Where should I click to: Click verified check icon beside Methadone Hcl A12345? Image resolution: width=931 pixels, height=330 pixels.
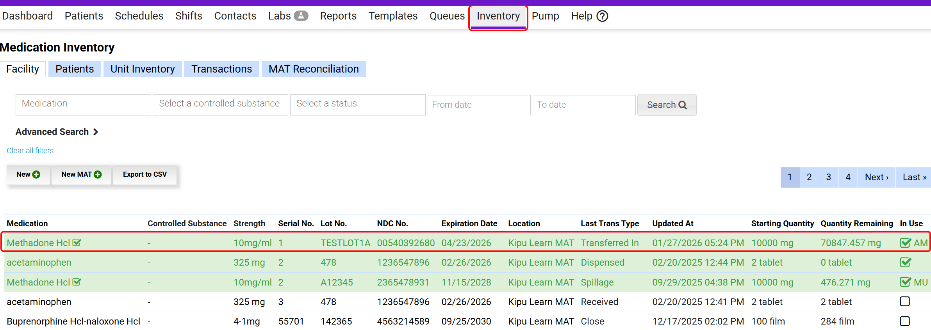(x=77, y=282)
